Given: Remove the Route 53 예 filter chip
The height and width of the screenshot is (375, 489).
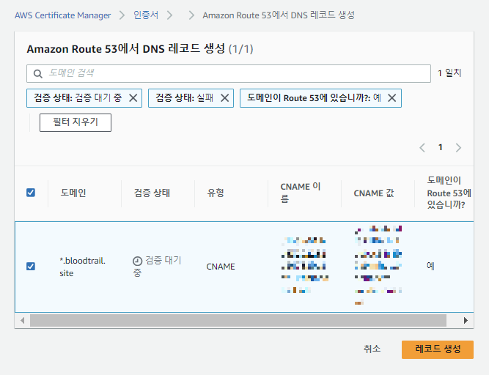Looking at the screenshot, I should click(392, 98).
